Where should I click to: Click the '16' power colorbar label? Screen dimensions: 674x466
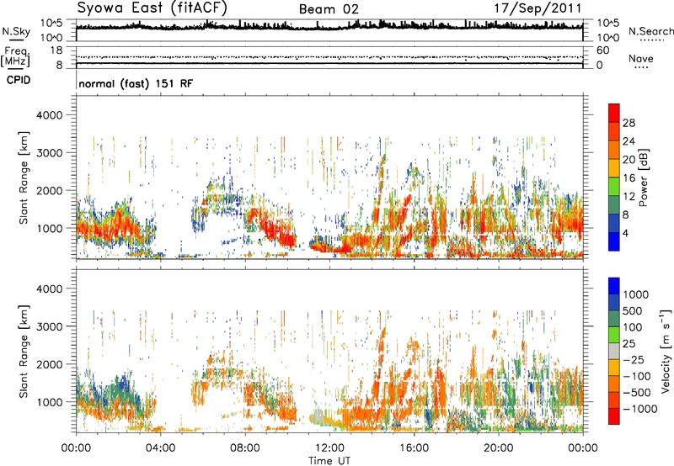629,178
